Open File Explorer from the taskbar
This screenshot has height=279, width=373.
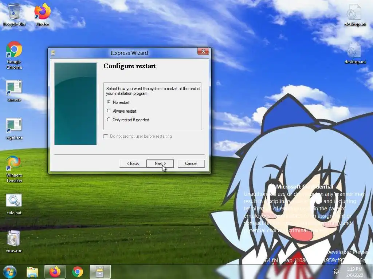tap(32, 272)
